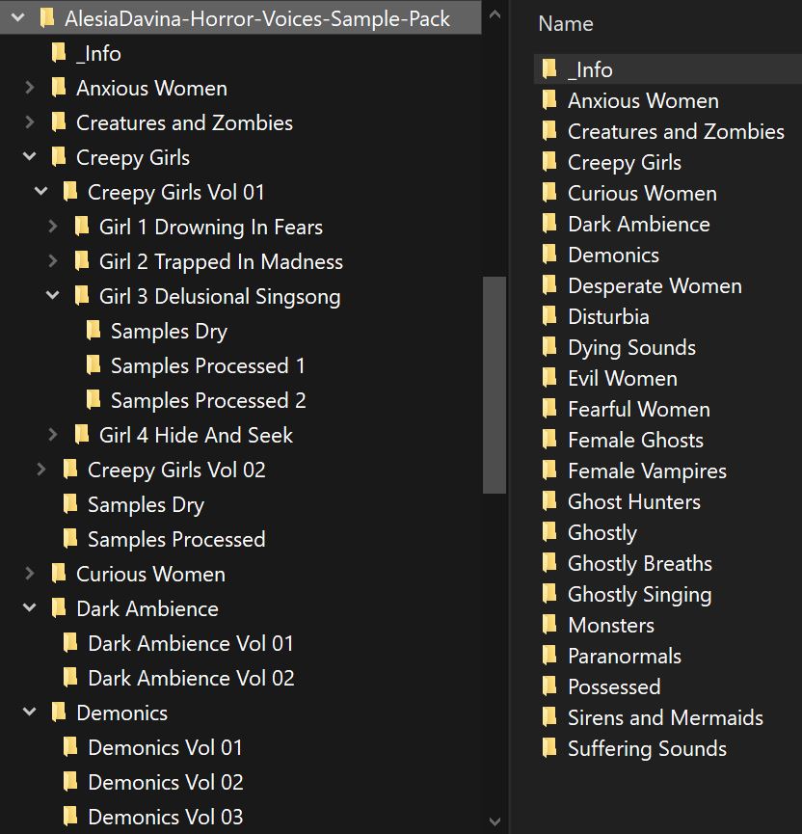Click Female Ghosts folder icon
The height and width of the screenshot is (834, 802).
pyautogui.click(x=549, y=439)
